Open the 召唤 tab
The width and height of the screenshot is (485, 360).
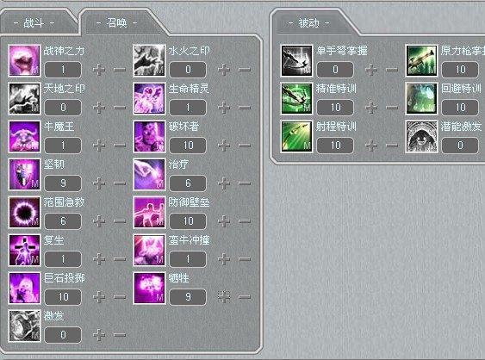[117, 23]
